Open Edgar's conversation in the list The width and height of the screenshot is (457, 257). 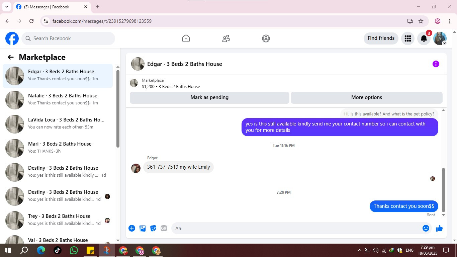(58, 76)
